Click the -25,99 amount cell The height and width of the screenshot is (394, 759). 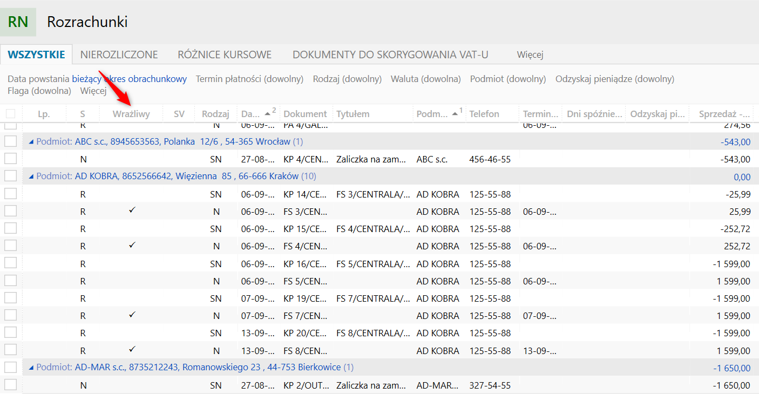737,194
